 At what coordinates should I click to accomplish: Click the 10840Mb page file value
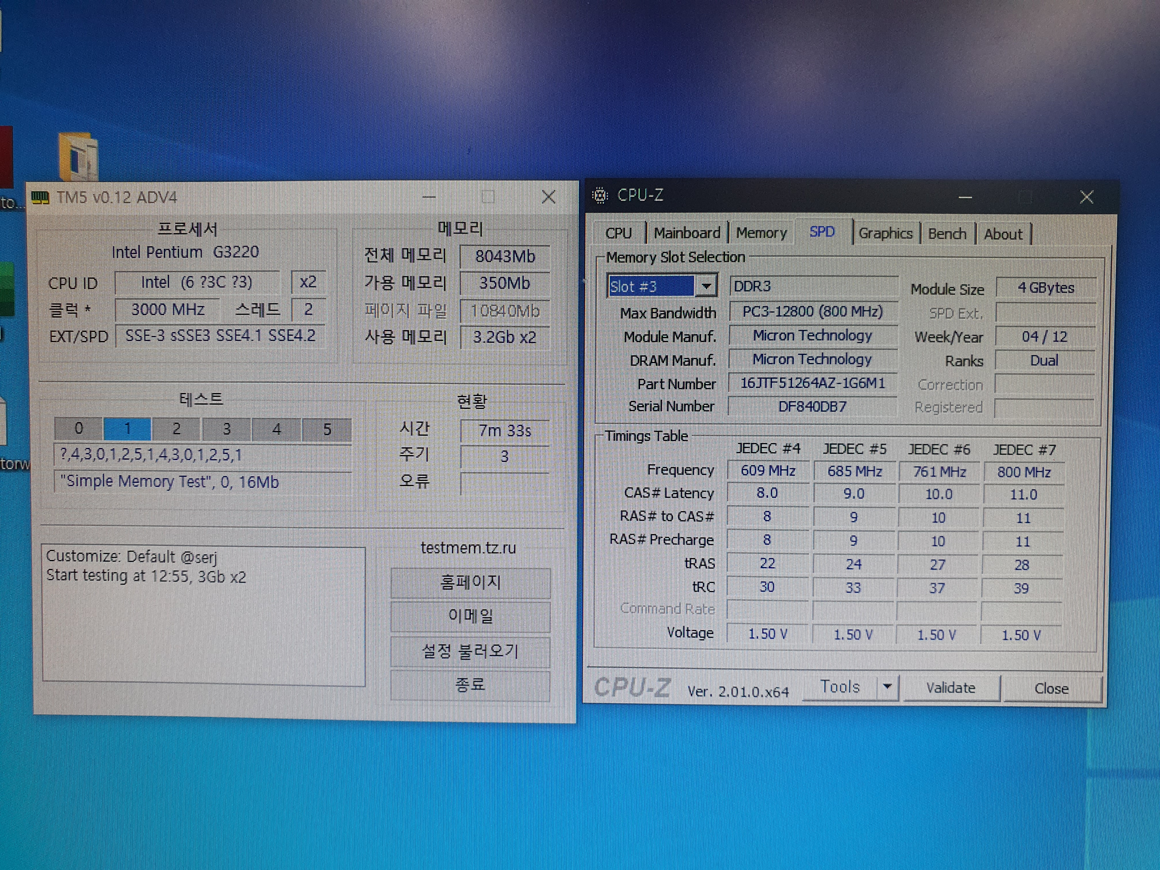[x=505, y=311]
